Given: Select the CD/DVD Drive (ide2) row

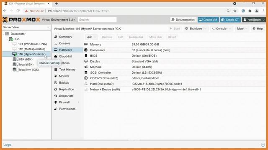Looking at the screenshot, I should pos(174,78).
